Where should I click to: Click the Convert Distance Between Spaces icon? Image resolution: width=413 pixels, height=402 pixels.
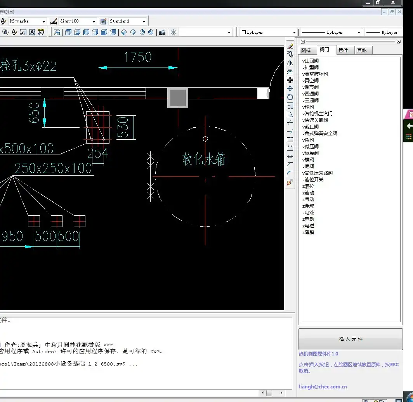click(x=41, y=32)
